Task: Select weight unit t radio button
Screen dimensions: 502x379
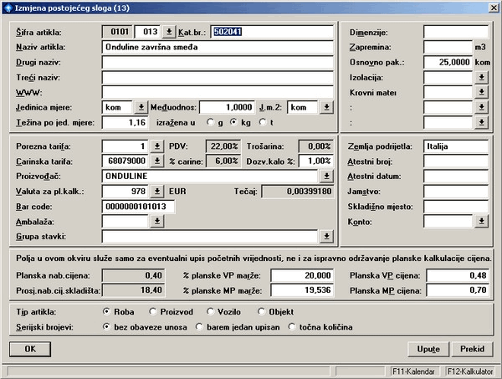Action: point(263,122)
